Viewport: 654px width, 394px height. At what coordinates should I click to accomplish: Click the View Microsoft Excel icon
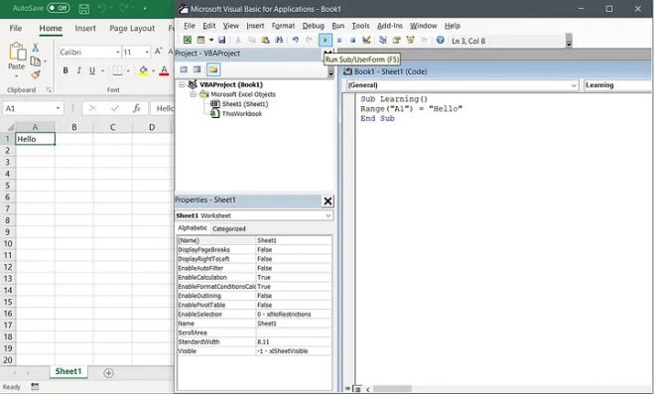coord(188,40)
